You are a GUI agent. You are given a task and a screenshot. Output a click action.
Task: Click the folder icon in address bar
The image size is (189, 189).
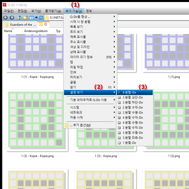click(x=47, y=18)
